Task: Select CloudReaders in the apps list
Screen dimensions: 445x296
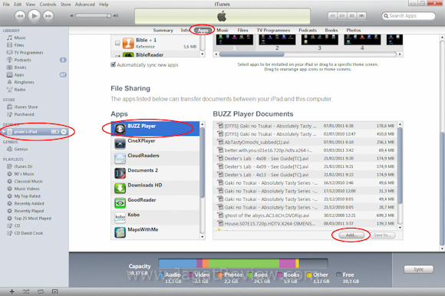Action: point(155,158)
